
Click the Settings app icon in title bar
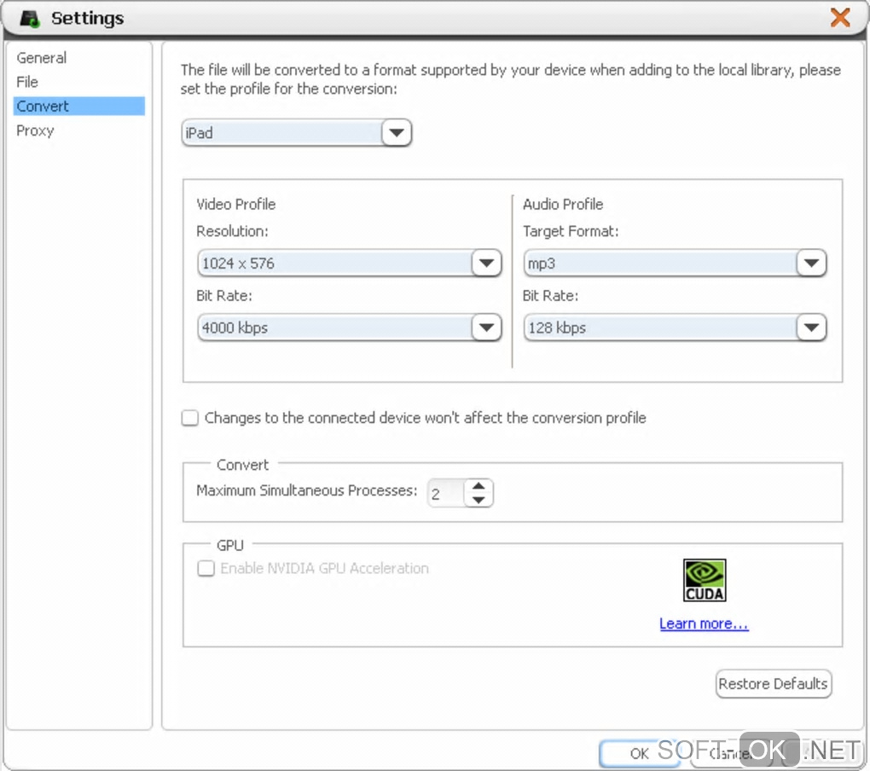31,18
